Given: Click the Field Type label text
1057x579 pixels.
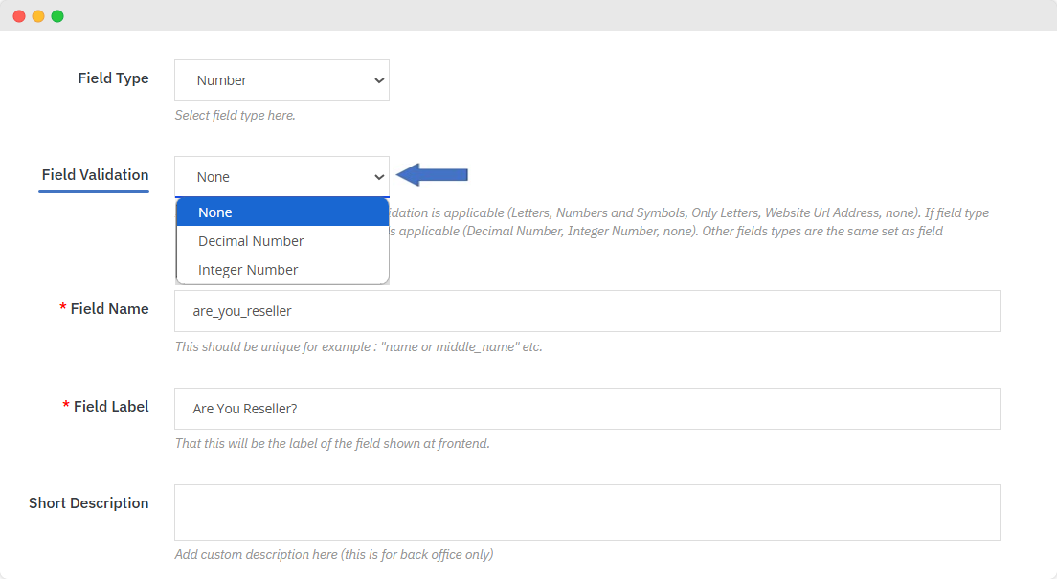Looking at the screenshot, I should coord(113,78).
